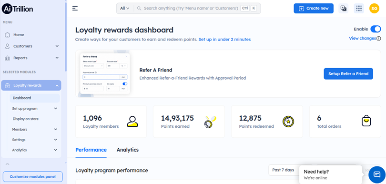
Task: Click the 12,875 Points redeemed value
Action: [250, 118]
